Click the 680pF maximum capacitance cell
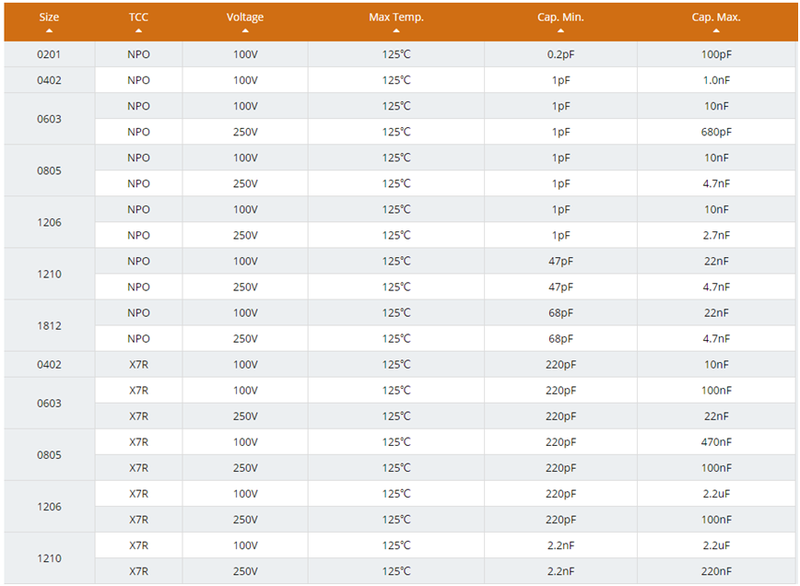 (x=716, y=132)
